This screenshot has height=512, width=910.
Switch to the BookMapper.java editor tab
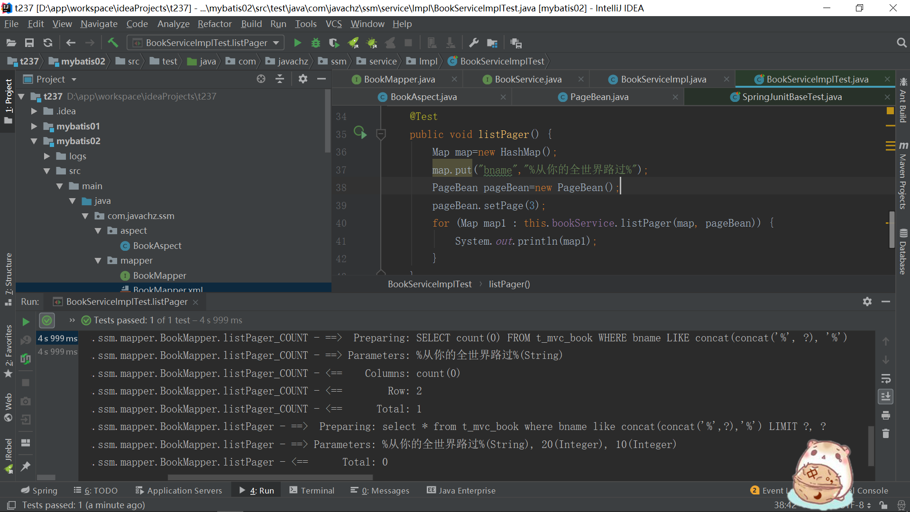pos(399,79)
